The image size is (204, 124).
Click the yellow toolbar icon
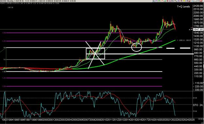184,1
